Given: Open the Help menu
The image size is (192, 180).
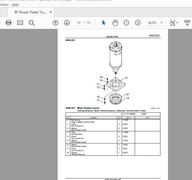Looking at the screenshot, I should [15, 5].
